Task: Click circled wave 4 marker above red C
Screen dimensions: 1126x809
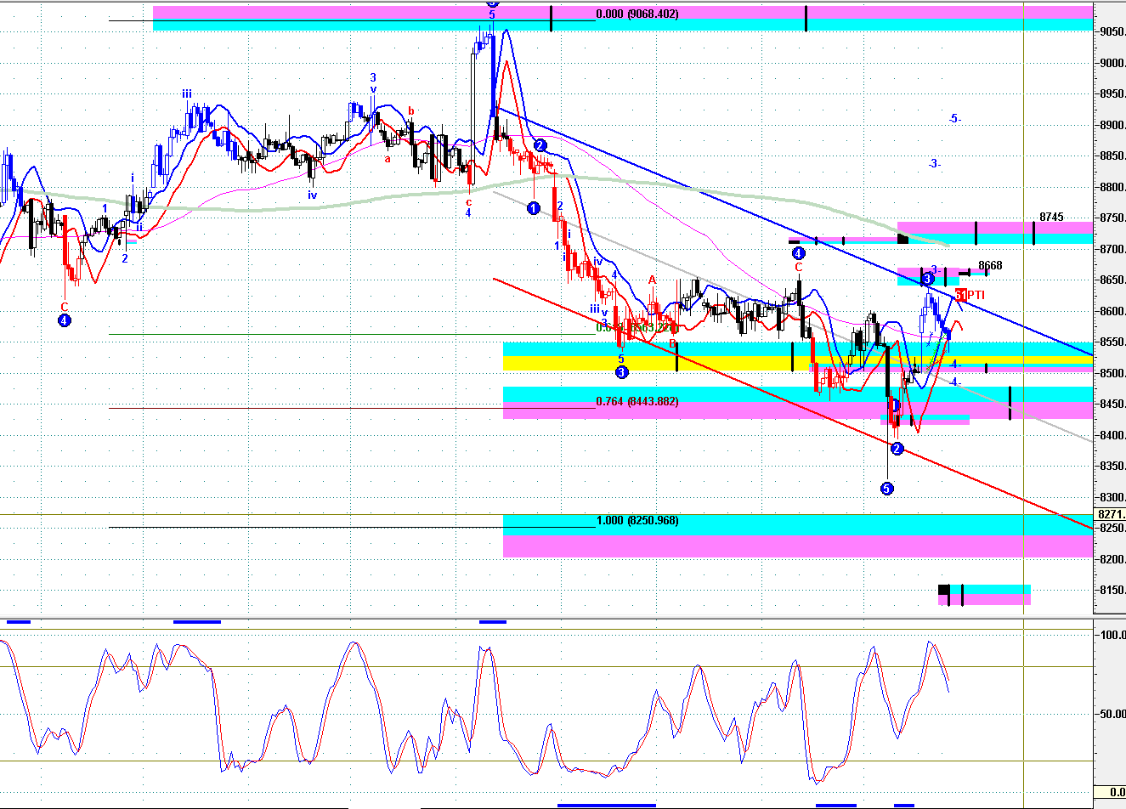Action: [x=798, y=253]
